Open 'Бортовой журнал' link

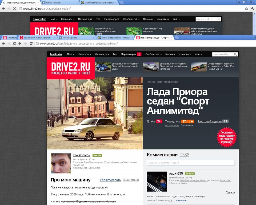pyautogui.click(x=210, y=121)
